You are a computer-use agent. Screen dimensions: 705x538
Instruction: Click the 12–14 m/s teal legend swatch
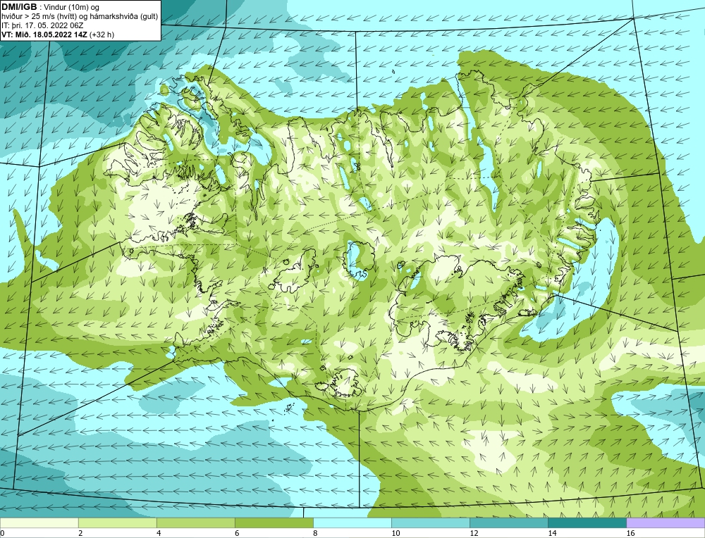508,523
